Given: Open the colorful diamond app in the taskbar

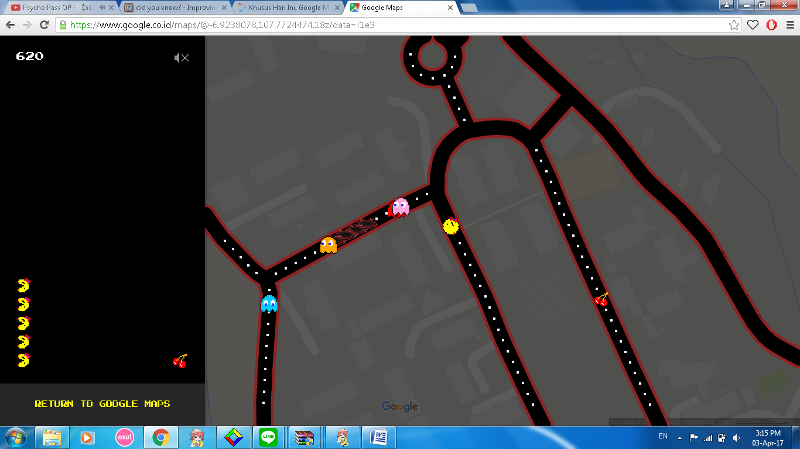Looking at the screenshot, I should coord(233,437).
